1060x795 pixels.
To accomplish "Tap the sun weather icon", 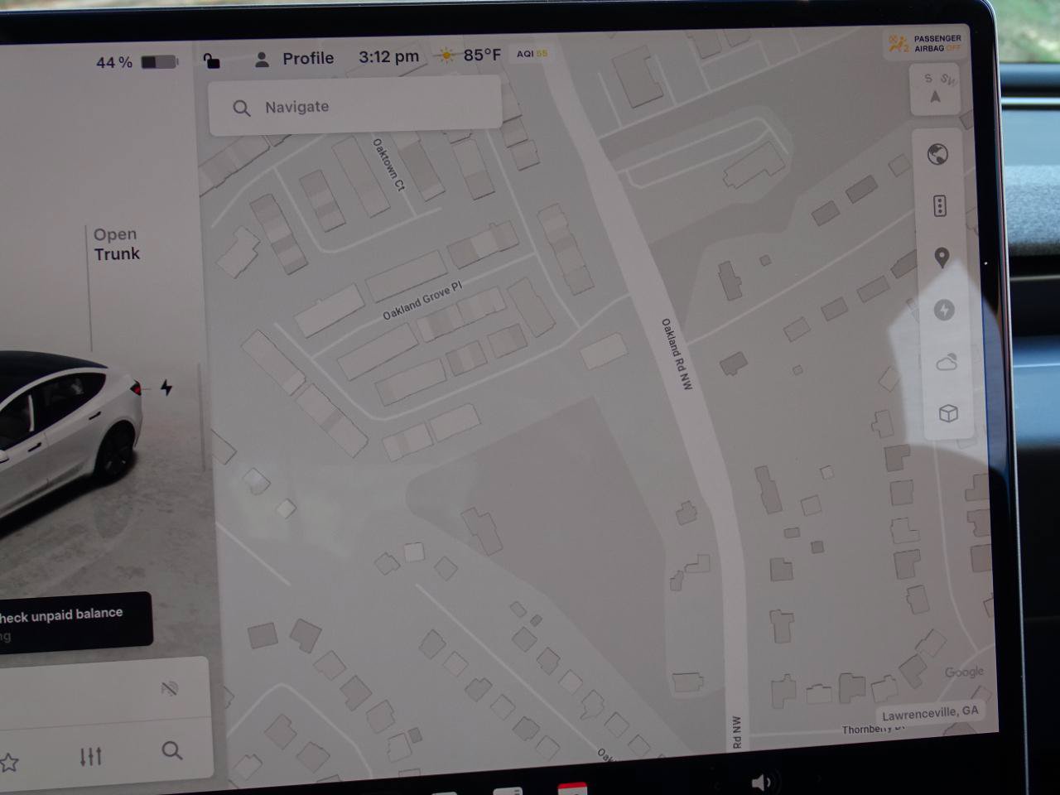I will coord(447,55).
